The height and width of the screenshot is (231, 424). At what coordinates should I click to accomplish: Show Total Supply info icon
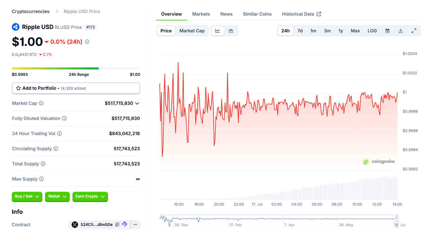tap(43, 164)
